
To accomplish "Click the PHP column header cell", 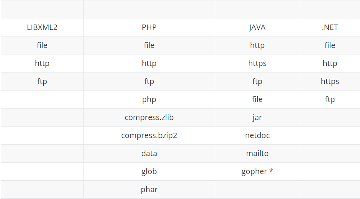I will (x=149, y=27).
